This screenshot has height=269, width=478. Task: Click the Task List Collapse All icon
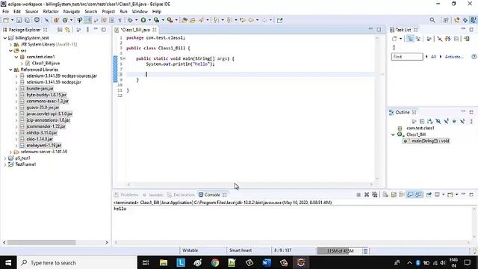pyautogui.click(x=456, y=39)
